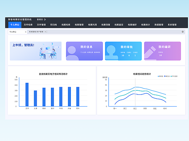Viewport: 189px width, 141px height.
Task: Click the 修改密码 link in 我的信息 card
Action: coord(97,52)
